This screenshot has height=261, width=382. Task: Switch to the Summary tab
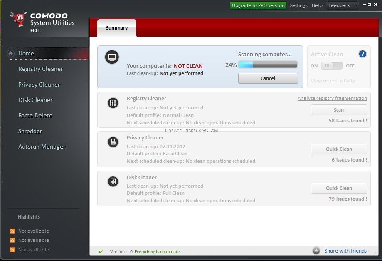click(117, 28)
